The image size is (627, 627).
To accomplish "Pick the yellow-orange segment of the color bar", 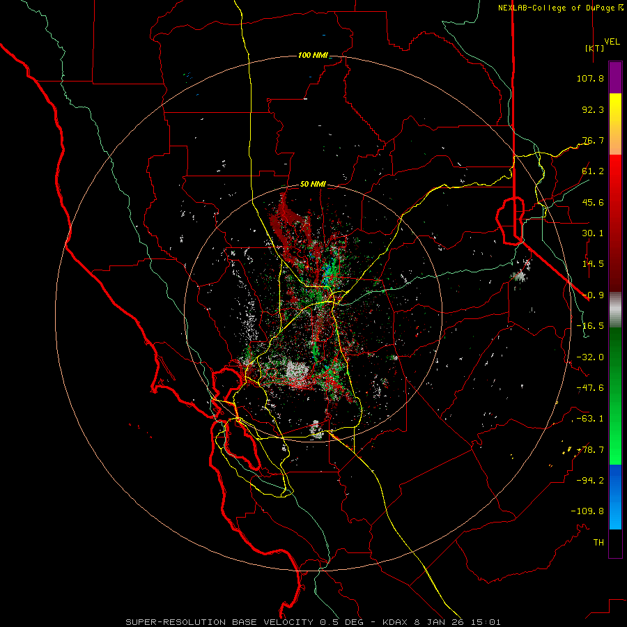I will click(615, 124).
